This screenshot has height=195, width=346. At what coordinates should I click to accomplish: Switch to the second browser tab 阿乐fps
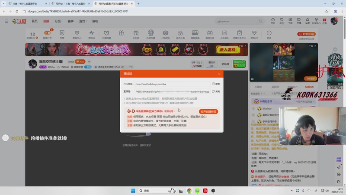(x=70, y=3)
